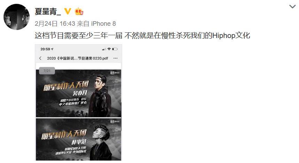Click the 吴亦凡 producer banner slide
This screenshot has height=163, width=299.
click(78, 93)
